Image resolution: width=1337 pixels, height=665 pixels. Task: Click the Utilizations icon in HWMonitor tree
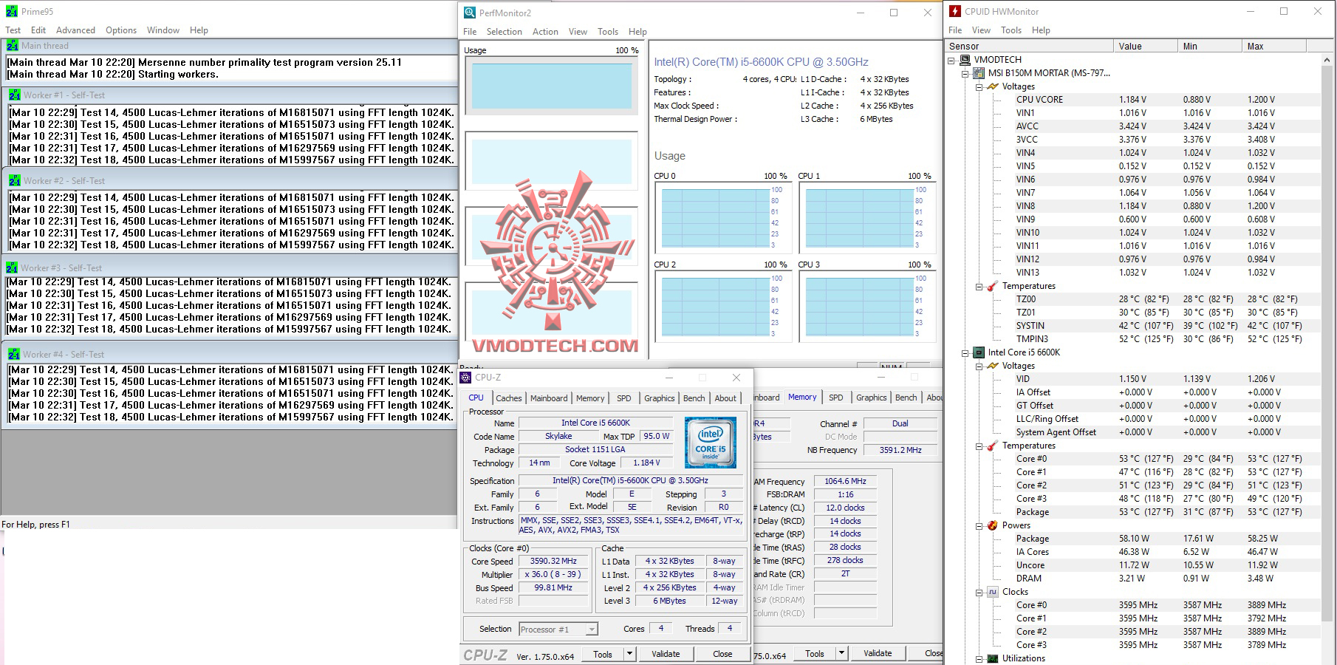click(x=993, y=658)
